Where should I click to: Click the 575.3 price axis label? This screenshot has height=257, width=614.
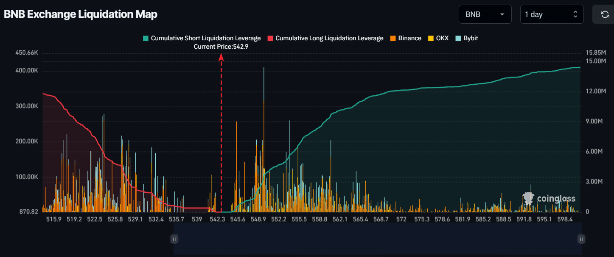click(422, 219)
